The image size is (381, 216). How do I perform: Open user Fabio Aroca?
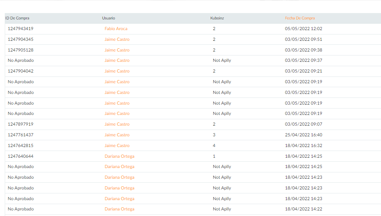[x=116, y=29]
